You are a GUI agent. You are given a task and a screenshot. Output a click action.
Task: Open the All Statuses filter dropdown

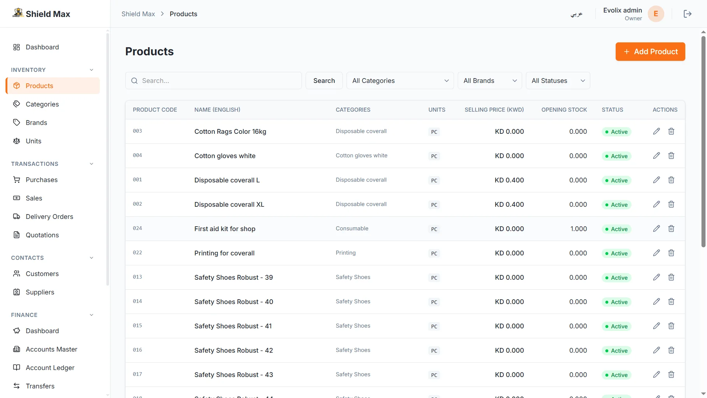pos(558,80)
